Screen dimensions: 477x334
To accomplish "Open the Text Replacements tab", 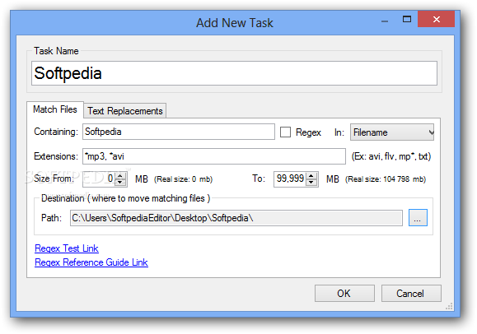I will (x=125, y=111).
